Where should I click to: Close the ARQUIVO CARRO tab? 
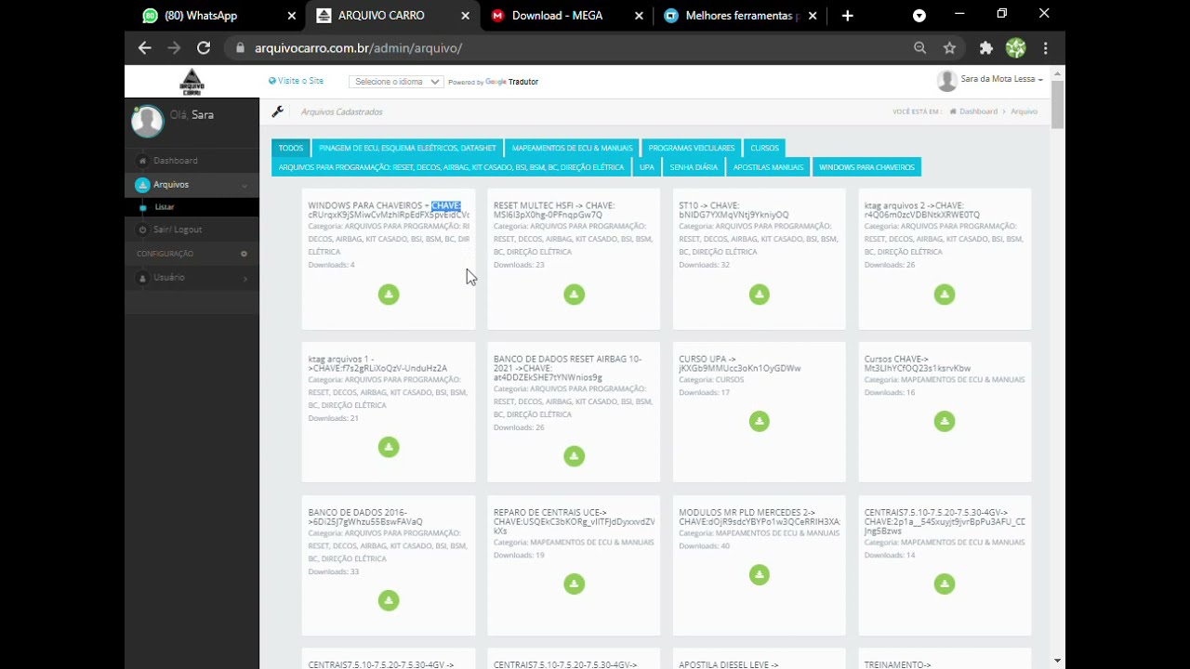(465, 16)
